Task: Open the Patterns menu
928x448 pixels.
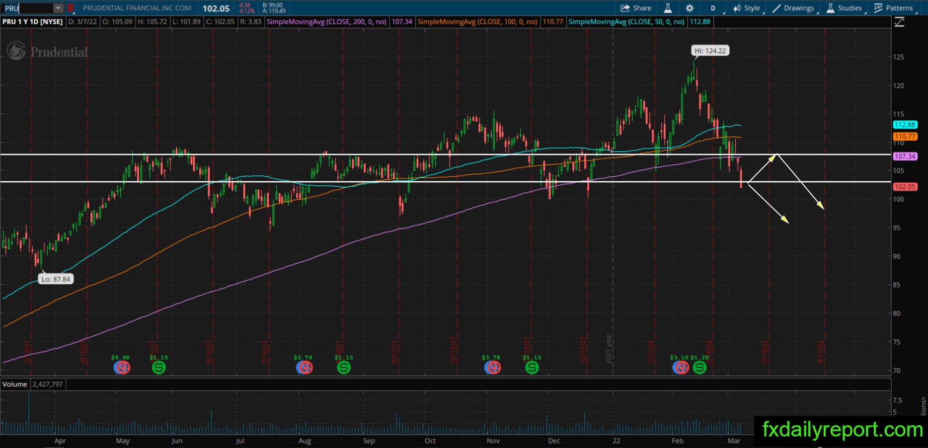Action: [894, 8]
